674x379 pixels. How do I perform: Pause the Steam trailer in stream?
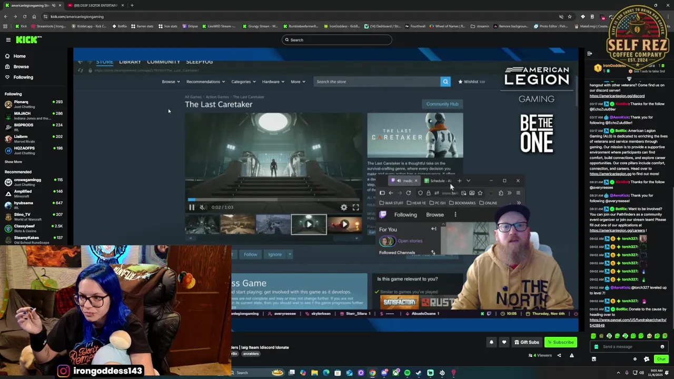[x=192, y=207]
